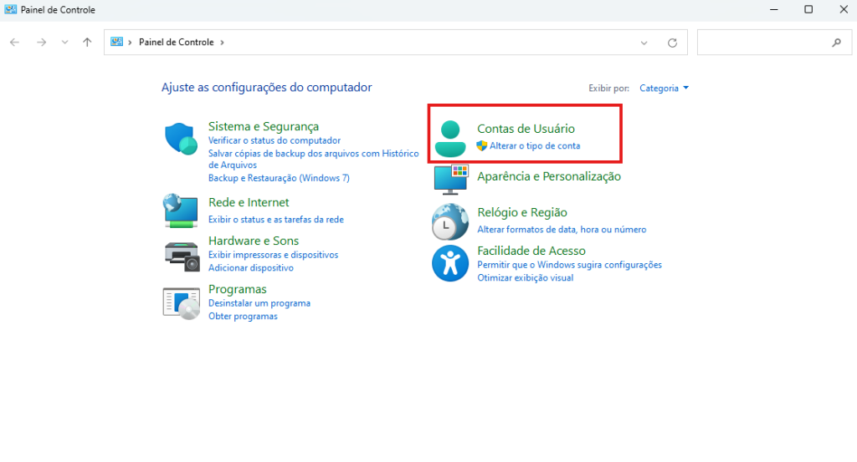Click the Relógio e Região clock icon
The image size is (857, 462).
pyautogui.click(x=450, y=222)
